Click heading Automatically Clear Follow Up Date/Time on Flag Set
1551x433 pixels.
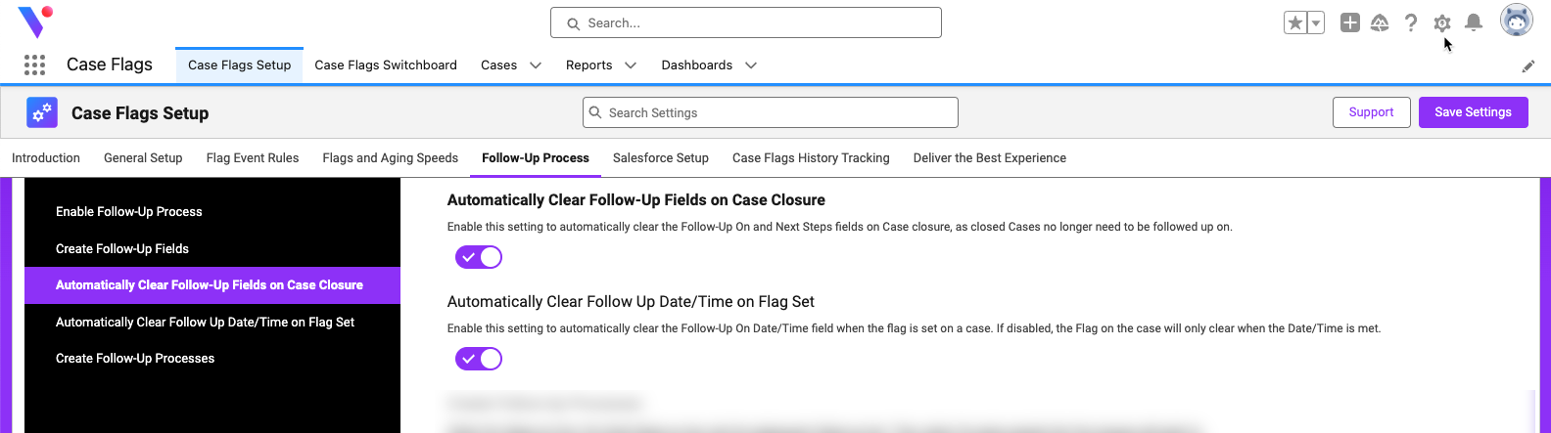coord(631,302)
